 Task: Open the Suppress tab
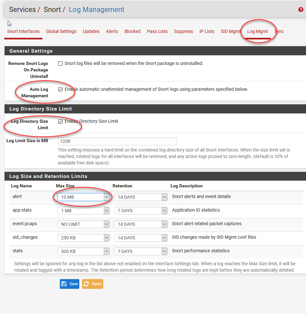point(183,31)
